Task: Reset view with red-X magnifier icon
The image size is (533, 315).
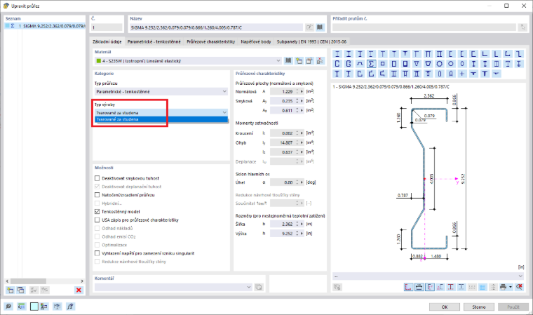Action: coord(519,287)
